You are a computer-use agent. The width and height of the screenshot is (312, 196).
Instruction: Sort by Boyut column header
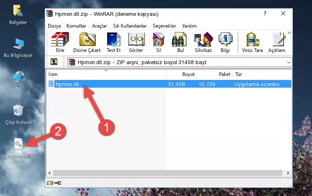click(181, 74)
